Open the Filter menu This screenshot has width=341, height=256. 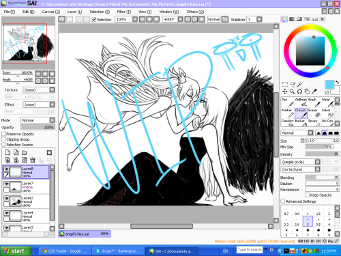click(124, 12)
